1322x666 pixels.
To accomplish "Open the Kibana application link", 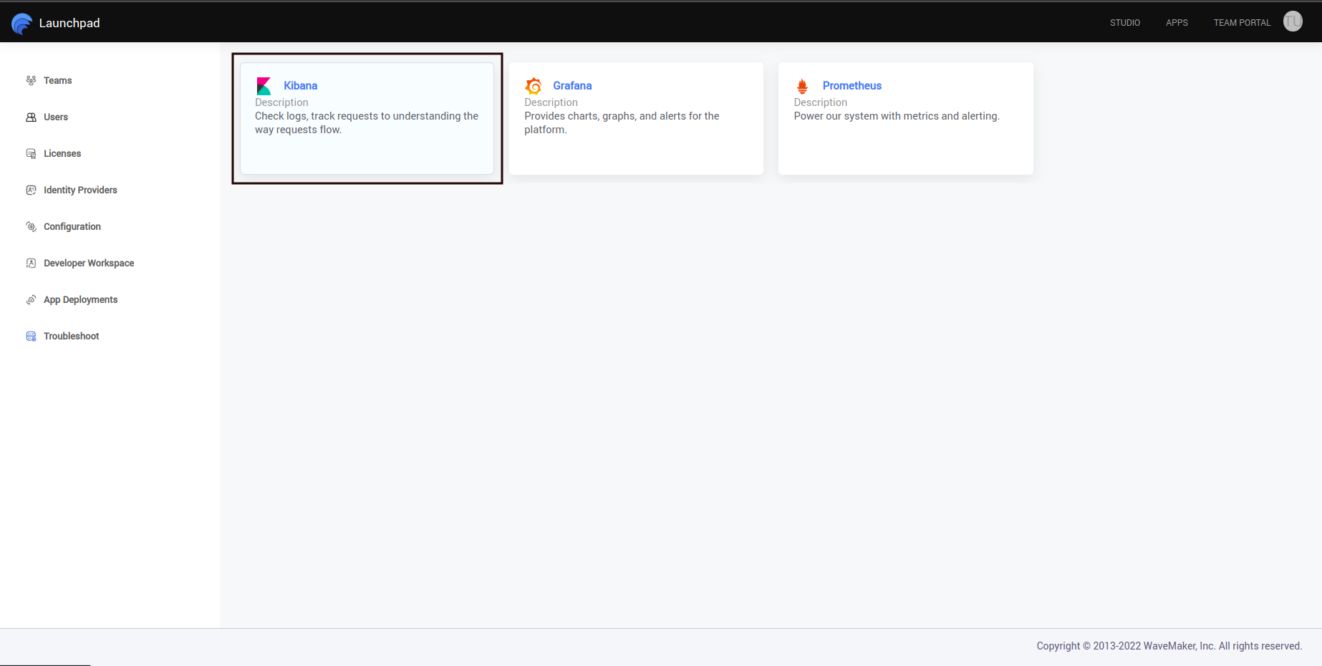I will [x=300, y=85].
